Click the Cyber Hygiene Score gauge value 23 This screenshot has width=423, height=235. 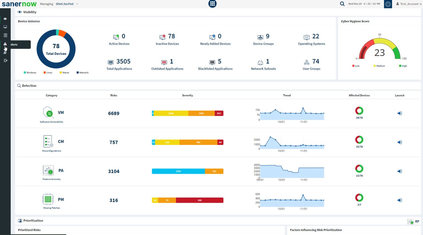coord(379,53)
